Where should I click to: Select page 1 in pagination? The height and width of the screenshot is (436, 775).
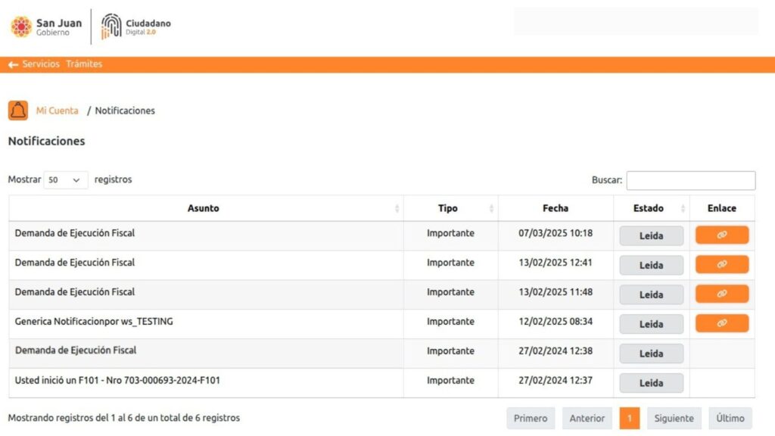pyautogui.click(x=629, y=418)
